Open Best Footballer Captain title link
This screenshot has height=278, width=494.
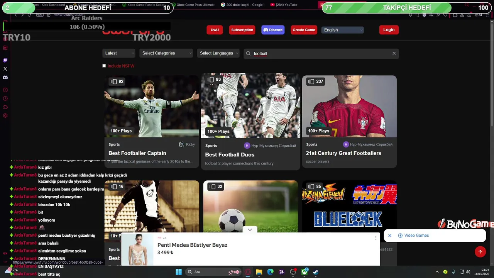[x=137, y=153]
